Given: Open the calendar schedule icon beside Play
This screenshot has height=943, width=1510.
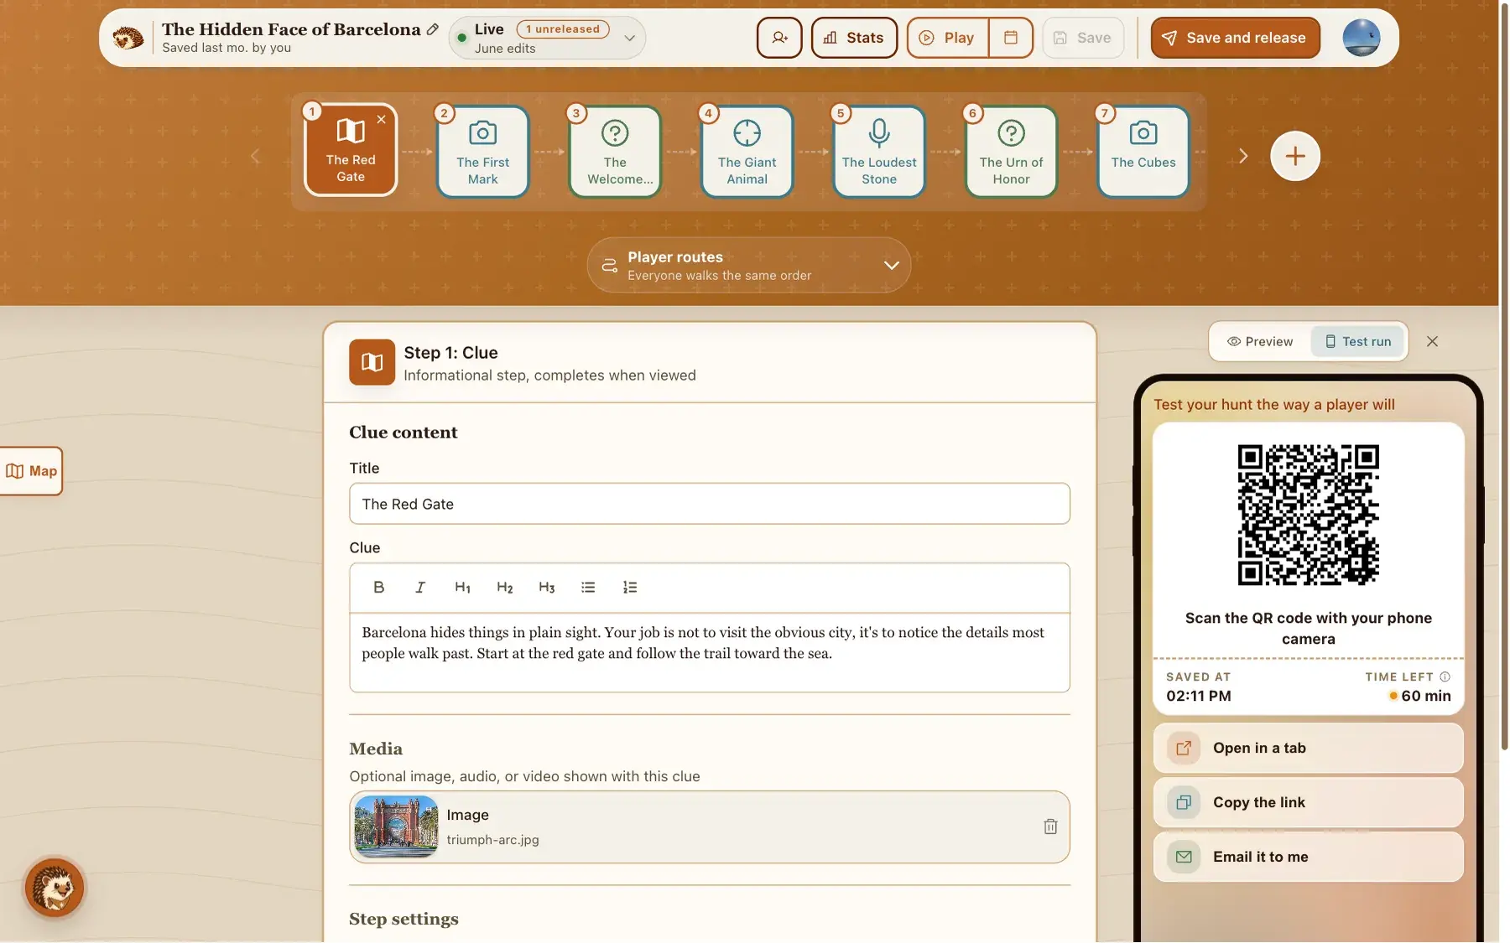Looking at the screenshot, I should tap(1011, 38).
